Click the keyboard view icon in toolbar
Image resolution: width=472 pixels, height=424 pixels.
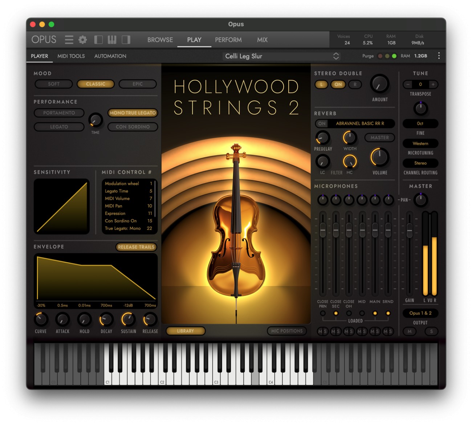pos(112,40)
